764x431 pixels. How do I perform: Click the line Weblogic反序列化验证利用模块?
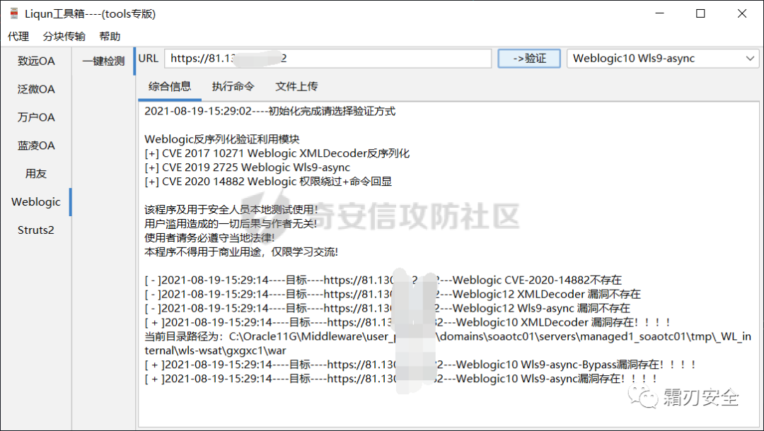221,140
